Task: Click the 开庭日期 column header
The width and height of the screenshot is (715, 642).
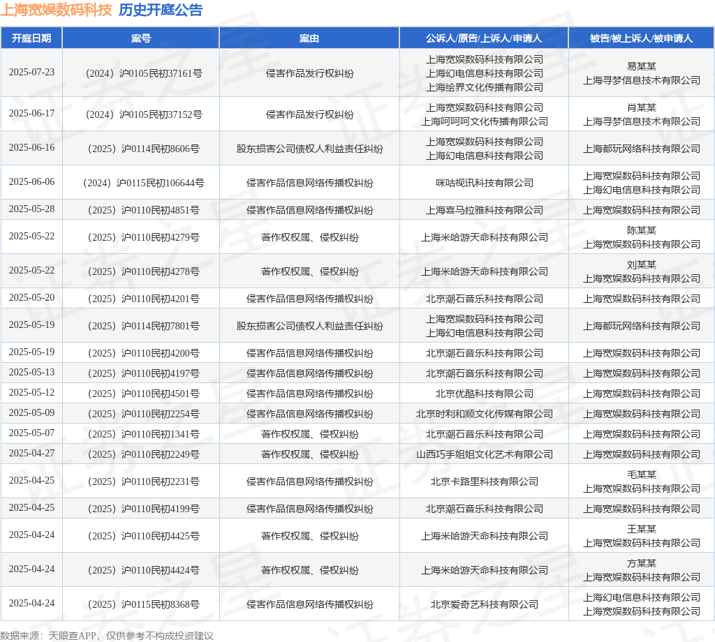Action: coord(31,38)
